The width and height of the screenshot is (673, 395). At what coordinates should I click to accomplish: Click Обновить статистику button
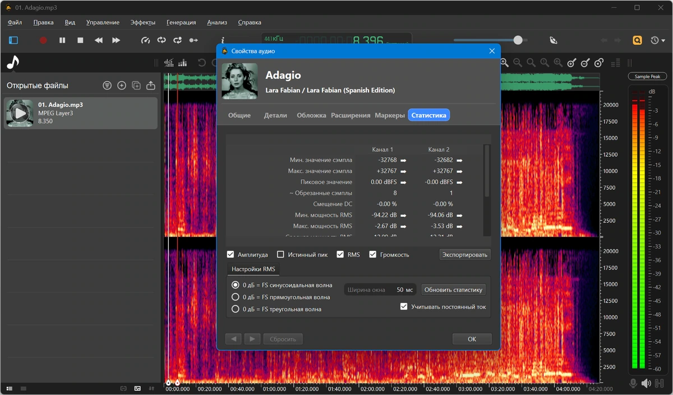pyautogui.click(x=454, y=290)
